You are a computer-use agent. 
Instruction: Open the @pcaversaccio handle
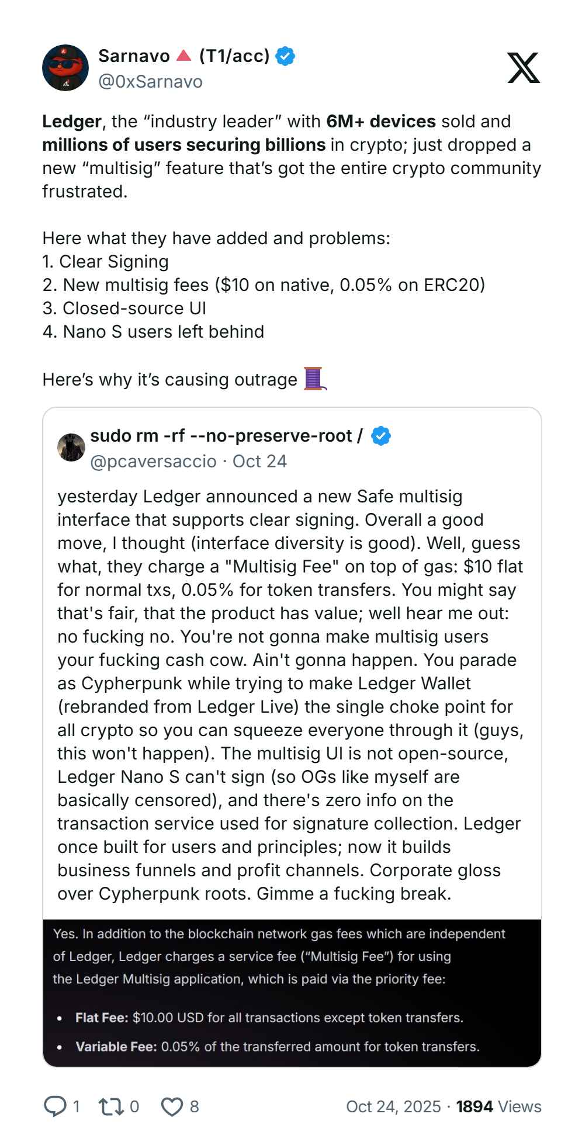[x=154, y=462]
